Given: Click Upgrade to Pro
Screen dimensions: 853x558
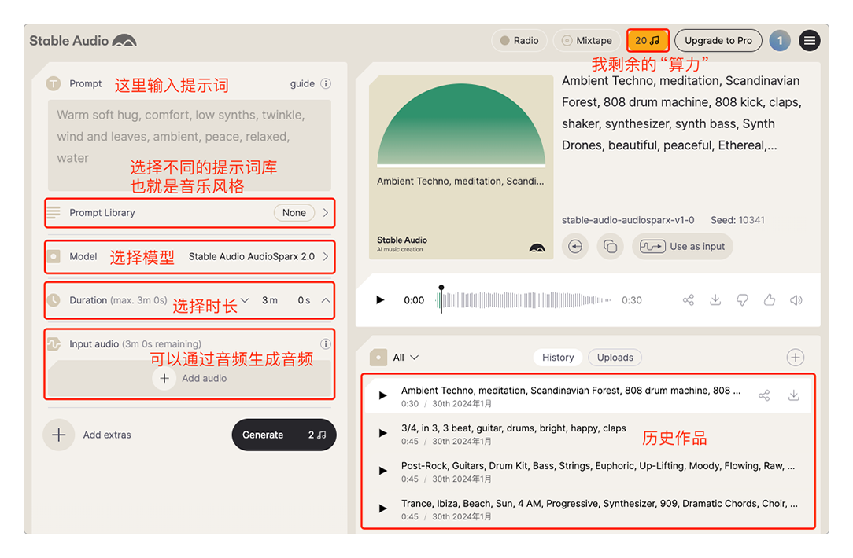Looking at the screenshot, I should [718, 41].
